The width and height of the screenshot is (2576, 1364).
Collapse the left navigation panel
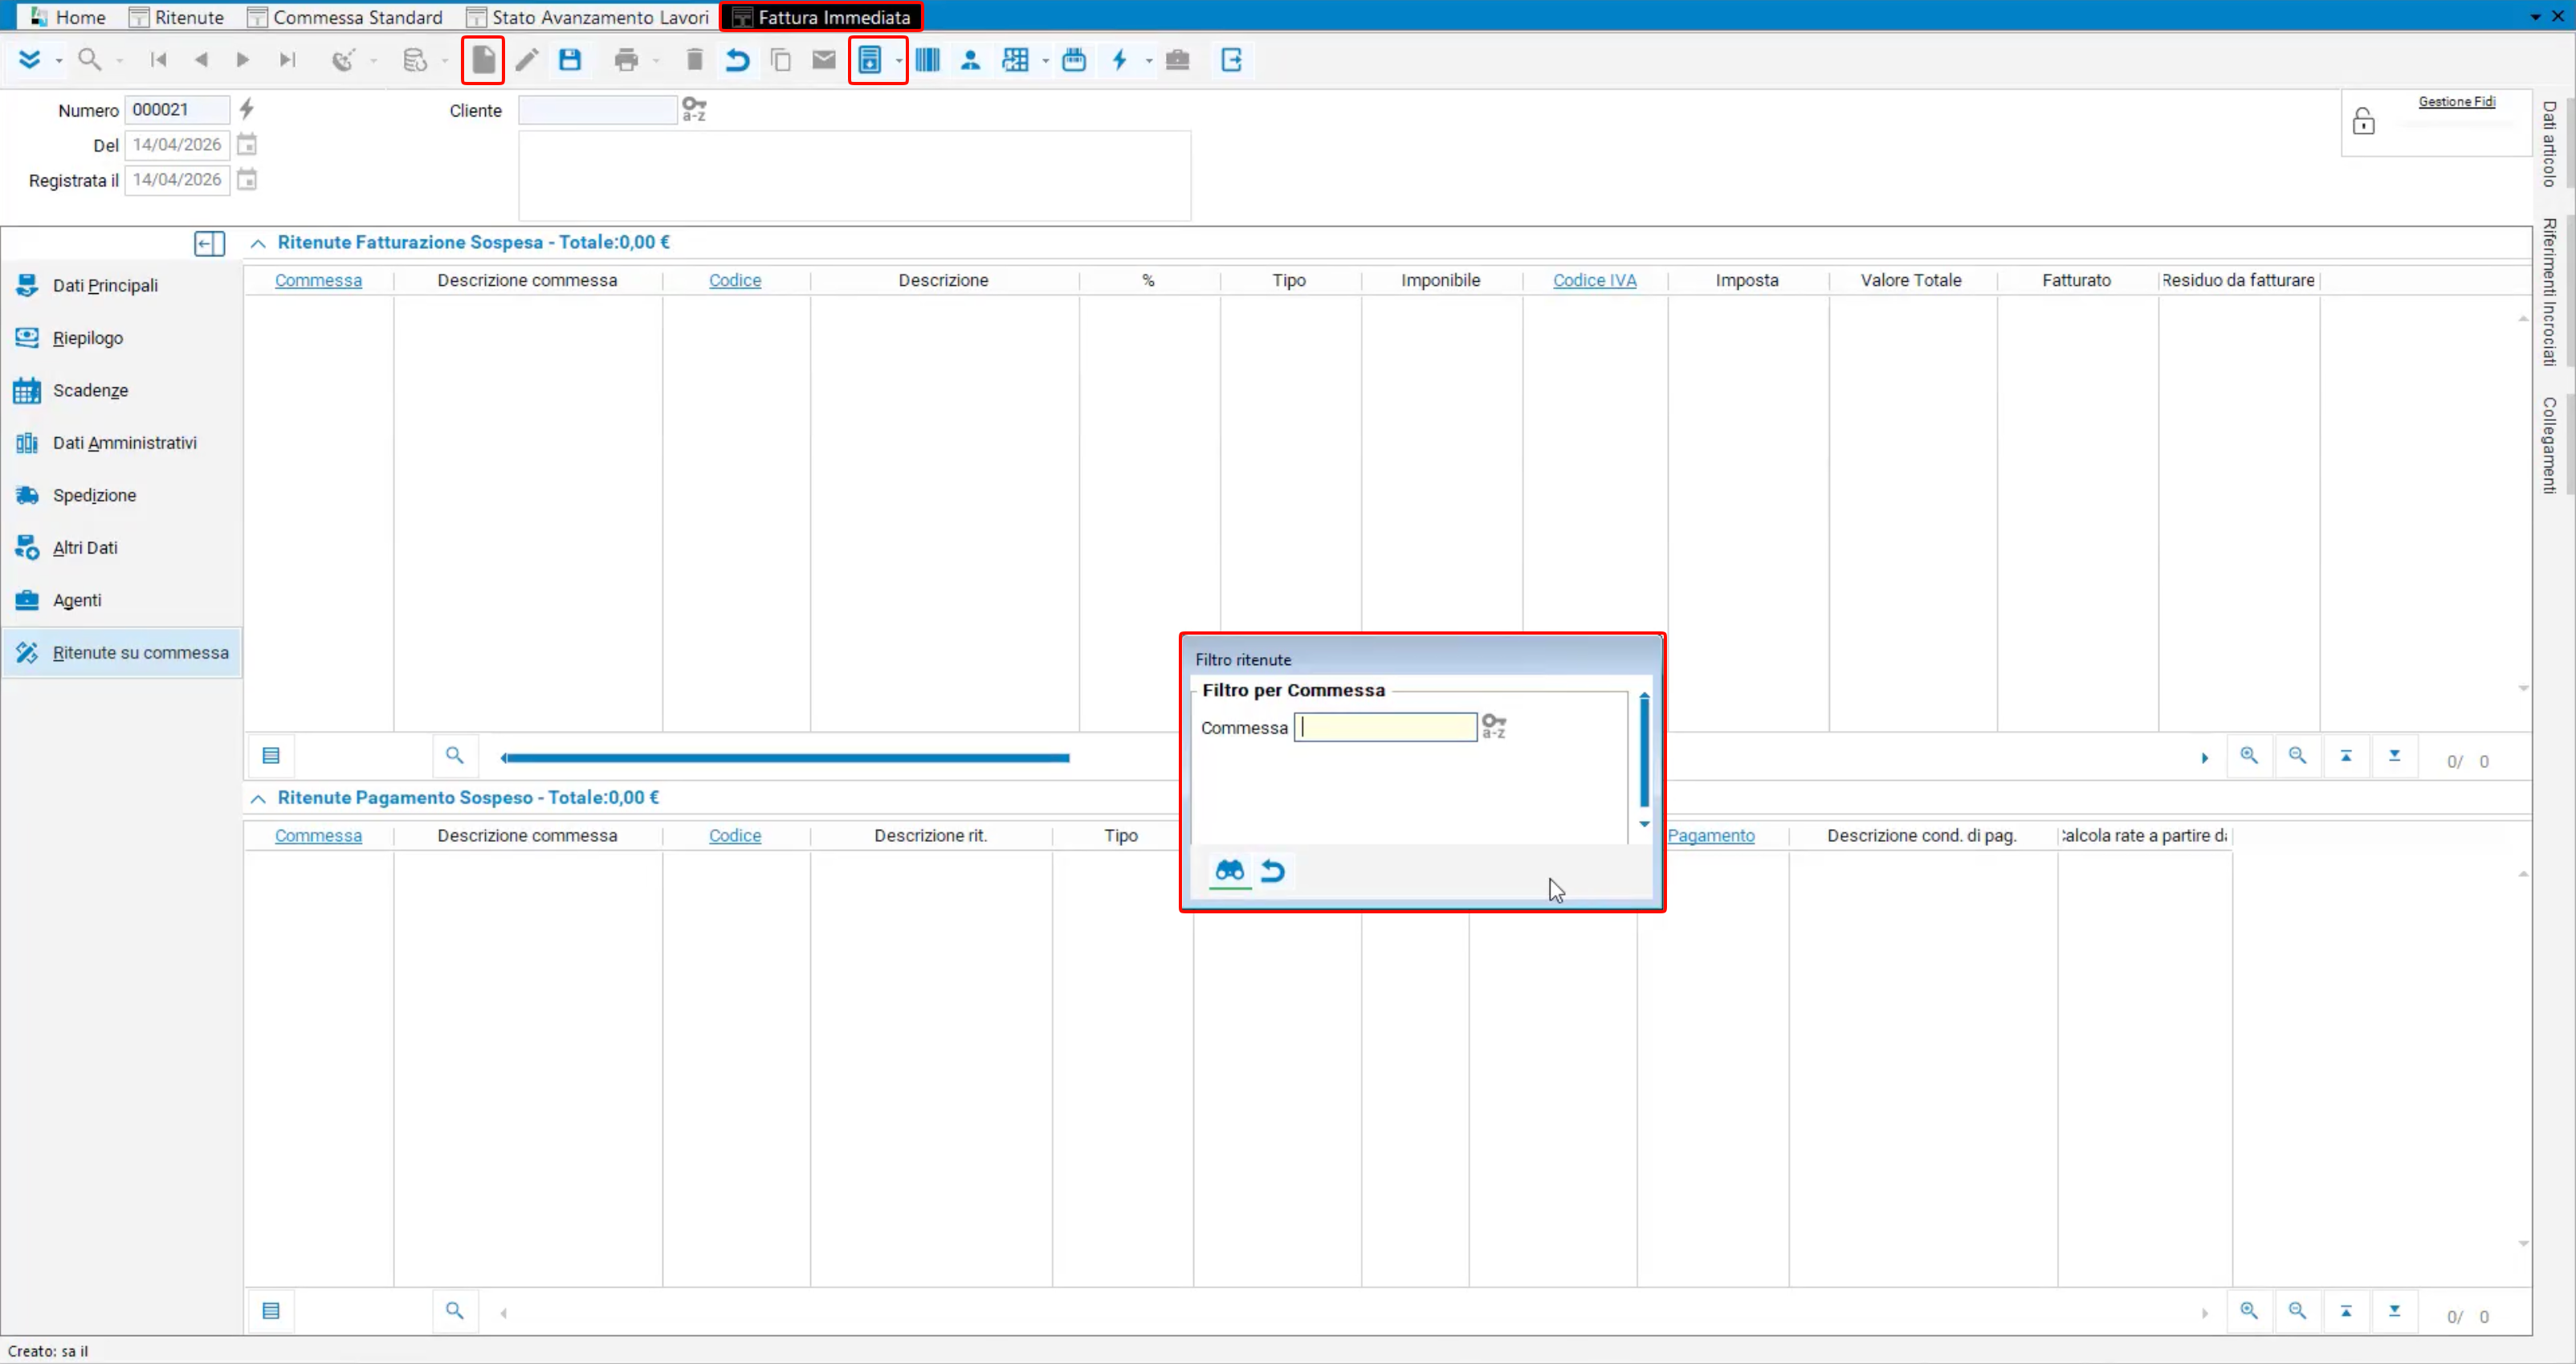pyautogui.click(x=210, y=243)
